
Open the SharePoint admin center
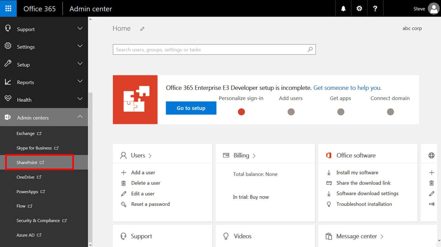(x=27, y=162)
